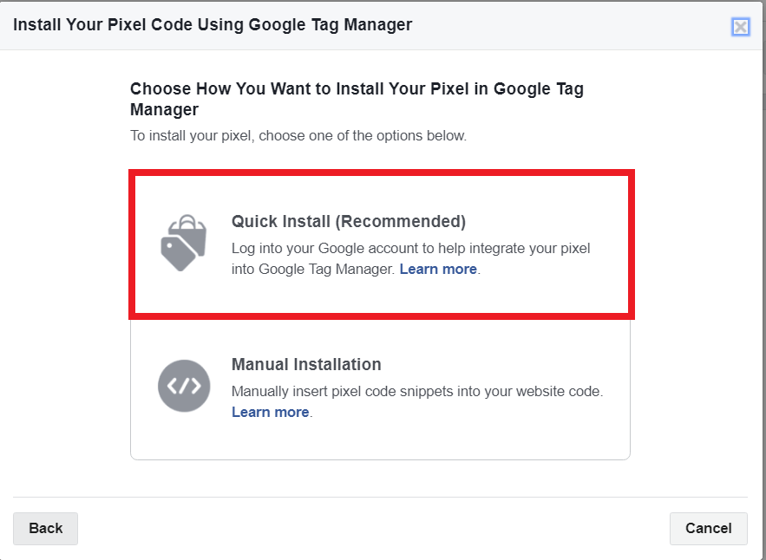Open Learn more link under Quick Install

(438, 269)
